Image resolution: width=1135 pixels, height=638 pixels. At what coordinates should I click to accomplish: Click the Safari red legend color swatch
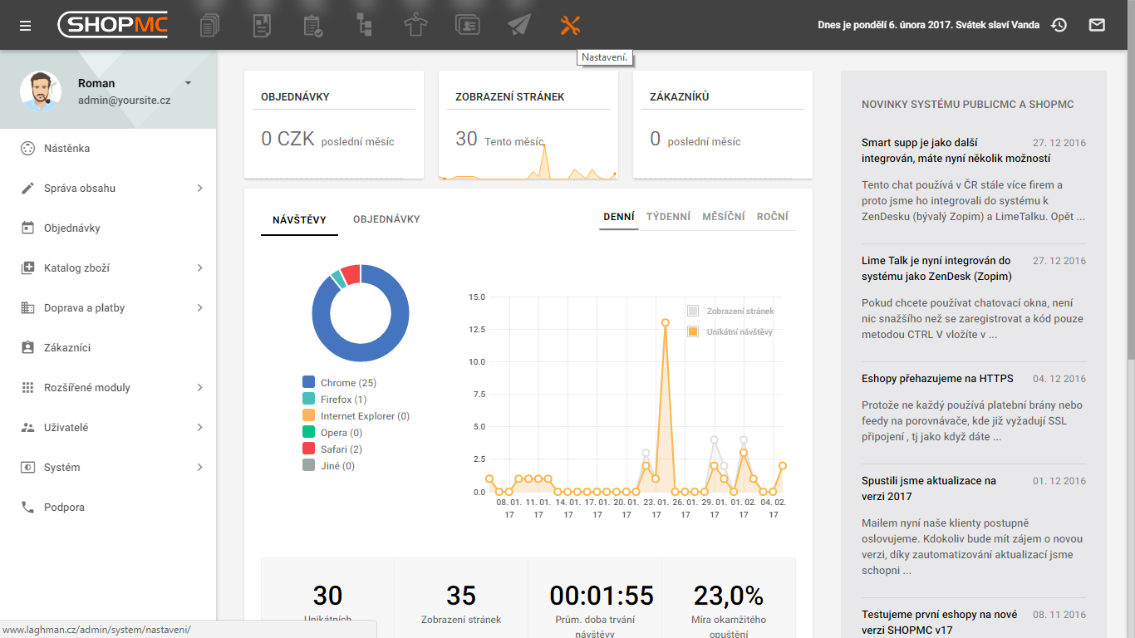(308, 449)
